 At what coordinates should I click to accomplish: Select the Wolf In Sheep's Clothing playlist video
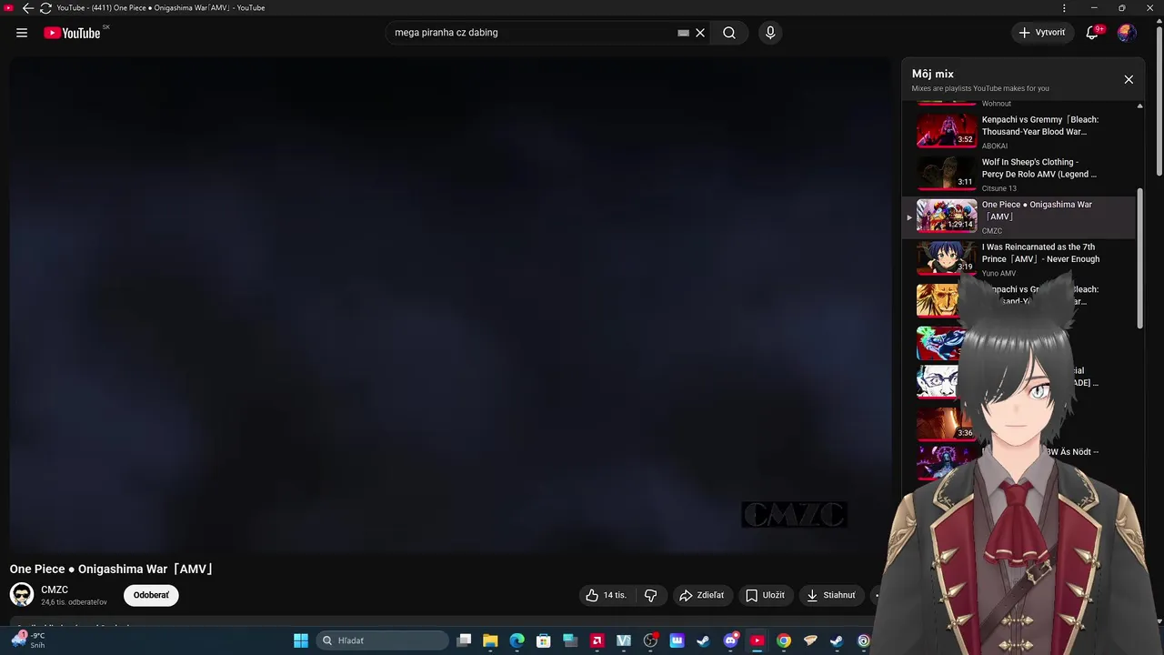[x=1018, y=174]
